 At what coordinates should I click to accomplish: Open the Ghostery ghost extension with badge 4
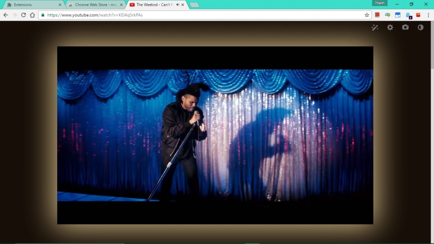(409, 16)
